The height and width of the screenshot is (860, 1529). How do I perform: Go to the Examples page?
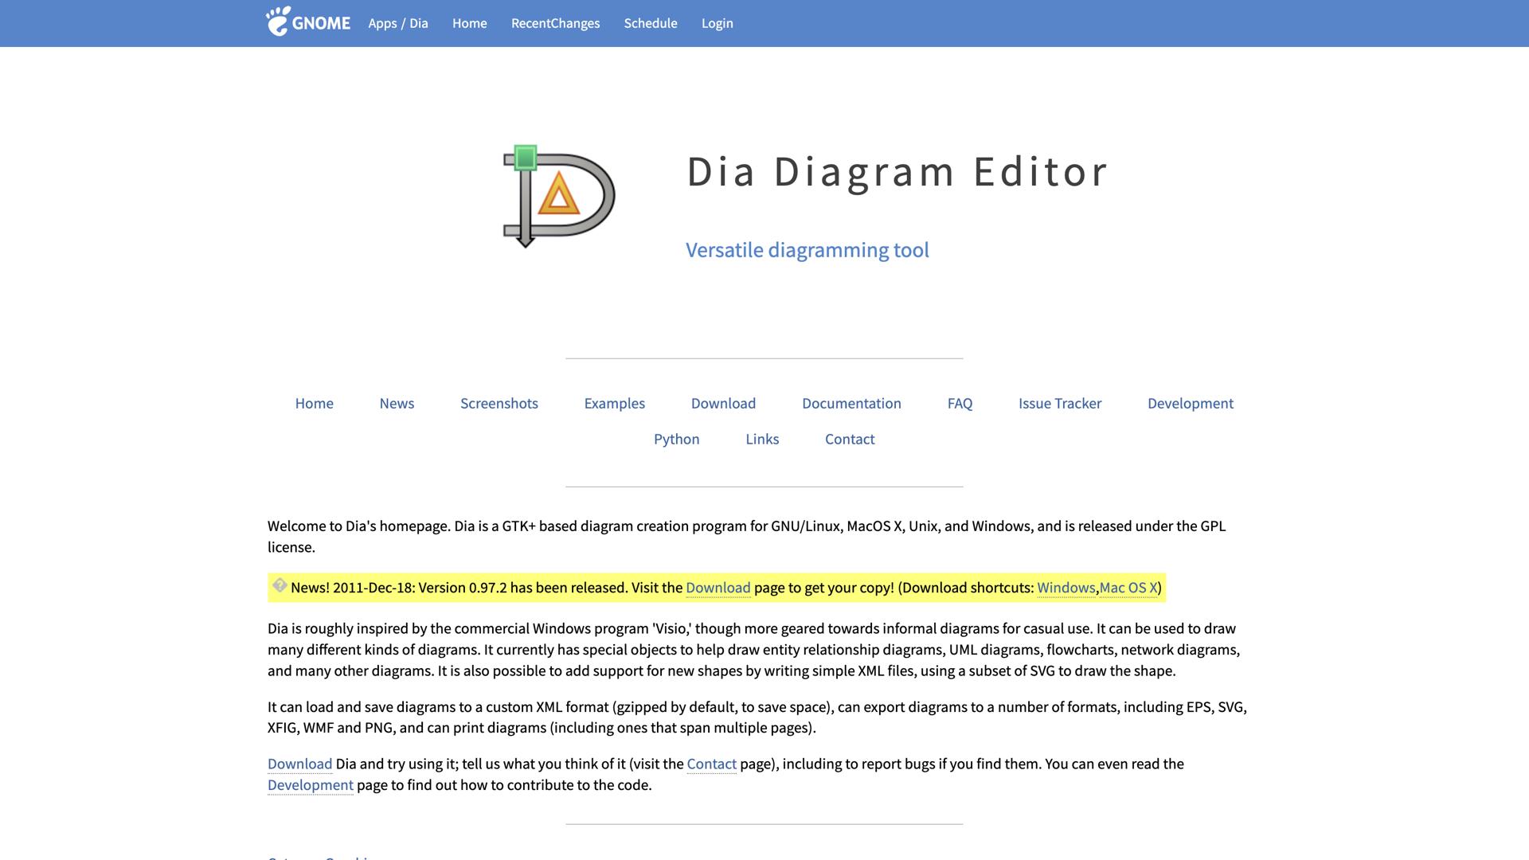614,403
